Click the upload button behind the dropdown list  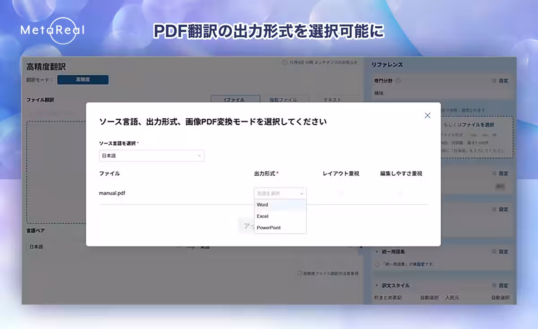[x=246, y=226]
